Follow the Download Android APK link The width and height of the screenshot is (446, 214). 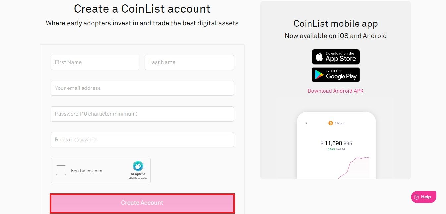pyautogui.click(x=336, y=91)
